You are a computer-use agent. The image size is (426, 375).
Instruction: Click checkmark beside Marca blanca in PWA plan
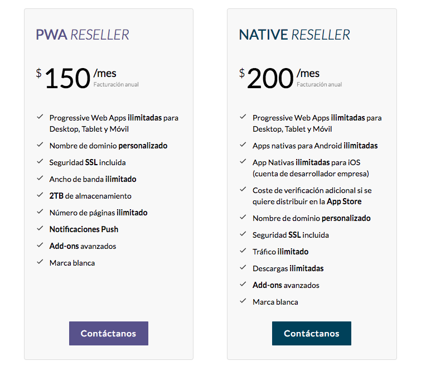[40, 262]
